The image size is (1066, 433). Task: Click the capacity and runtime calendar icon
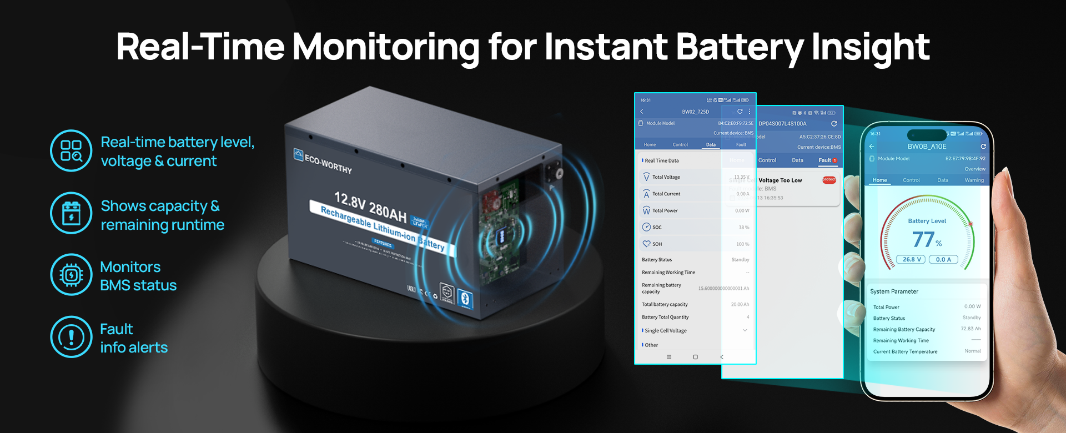[x=71, y=213]
